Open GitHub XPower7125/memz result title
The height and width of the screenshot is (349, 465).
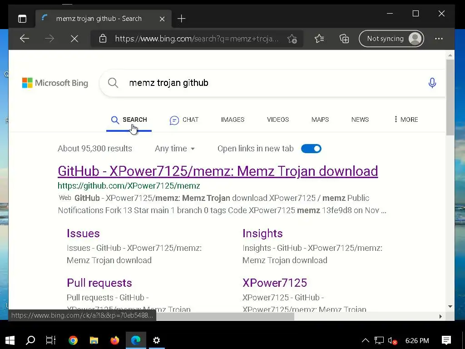tap(218, 171)
